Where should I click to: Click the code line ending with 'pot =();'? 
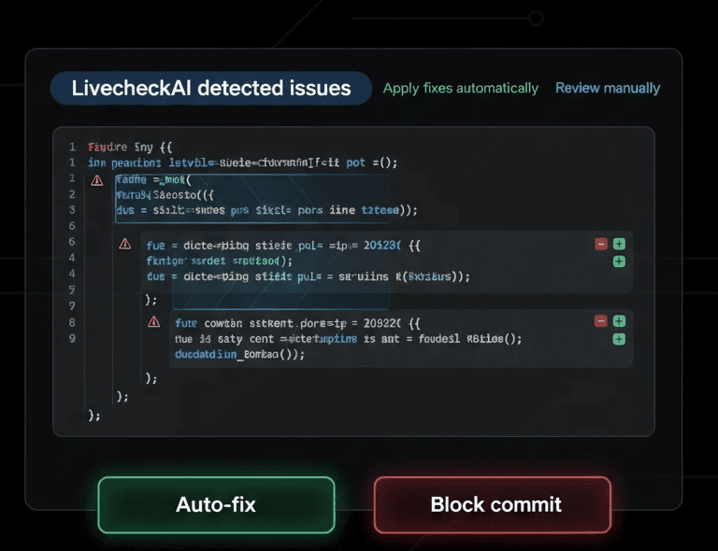coord(243,162)
